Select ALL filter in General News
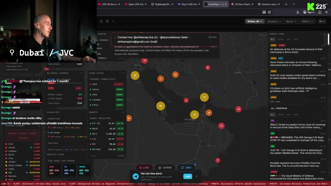331x186 pixels. coord(272,39)
